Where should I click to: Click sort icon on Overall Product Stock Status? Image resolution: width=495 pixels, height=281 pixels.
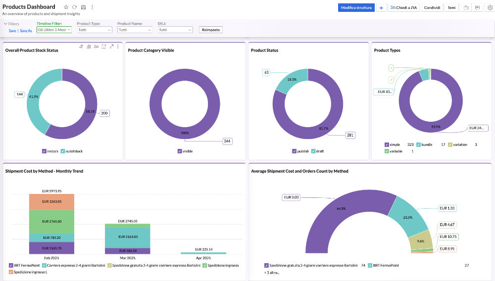(81, 47)
